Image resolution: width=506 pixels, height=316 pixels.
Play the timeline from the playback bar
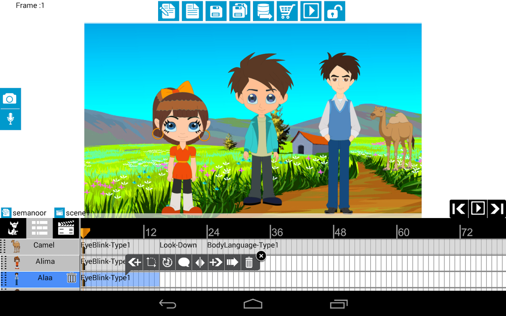pos(478,209)
